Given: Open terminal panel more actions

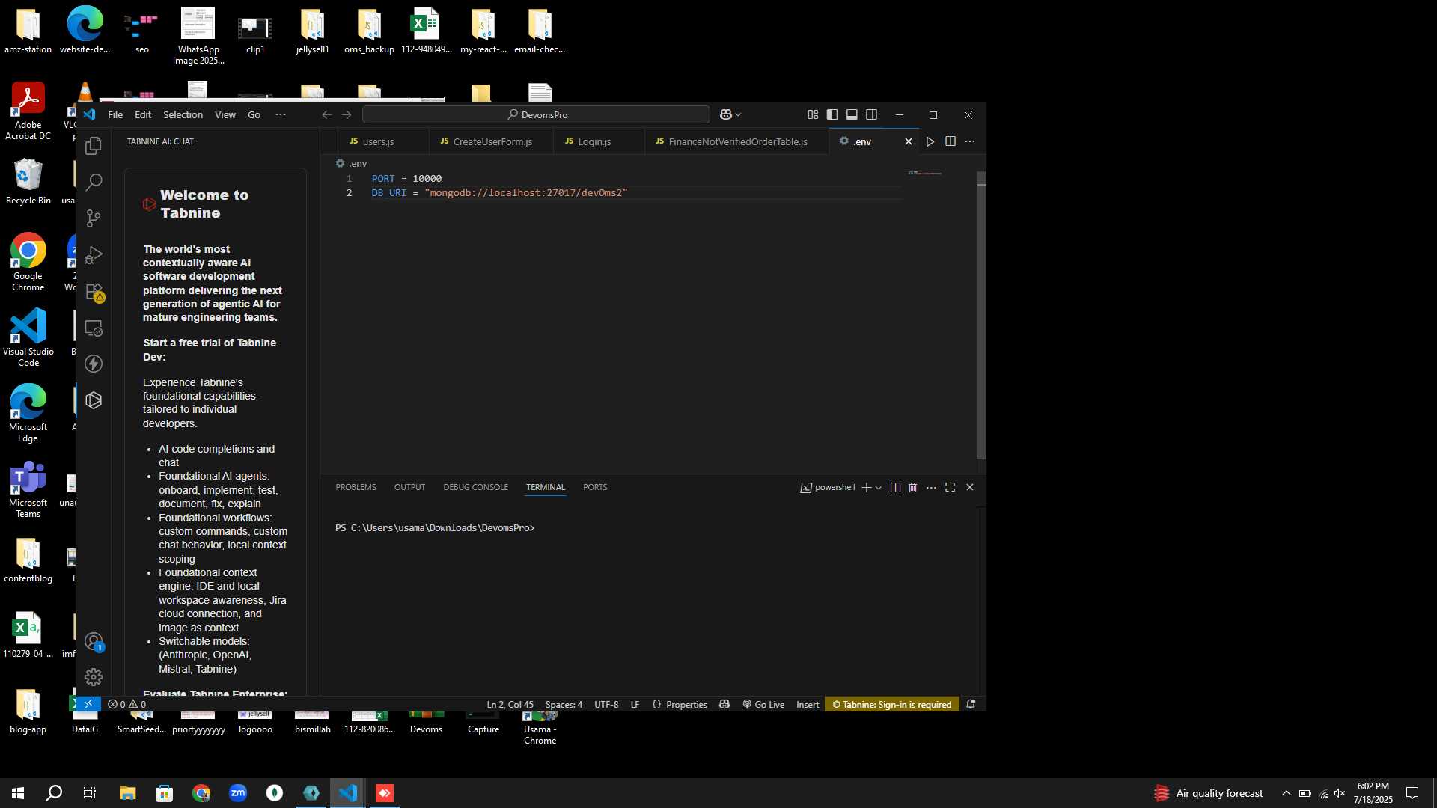Looking at the screenshot, I should [x=931, y=487].
